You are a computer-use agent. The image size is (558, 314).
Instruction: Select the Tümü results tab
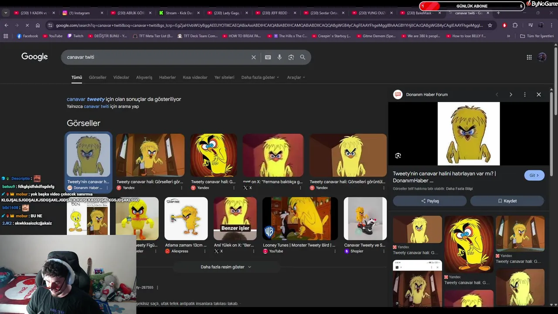(x=77, y=77)
